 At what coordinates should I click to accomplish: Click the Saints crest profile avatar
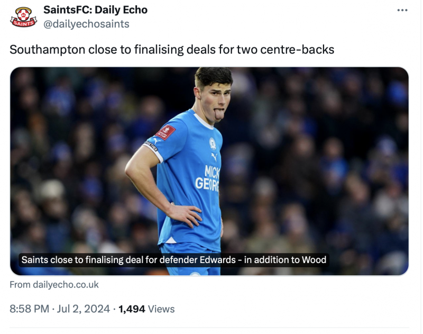coord(24,17)
